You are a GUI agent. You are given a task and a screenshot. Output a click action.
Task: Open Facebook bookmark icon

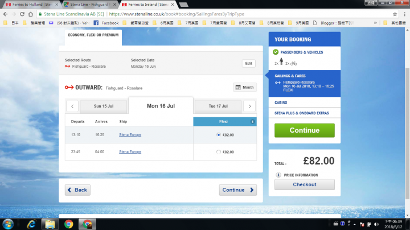[96, 23]
